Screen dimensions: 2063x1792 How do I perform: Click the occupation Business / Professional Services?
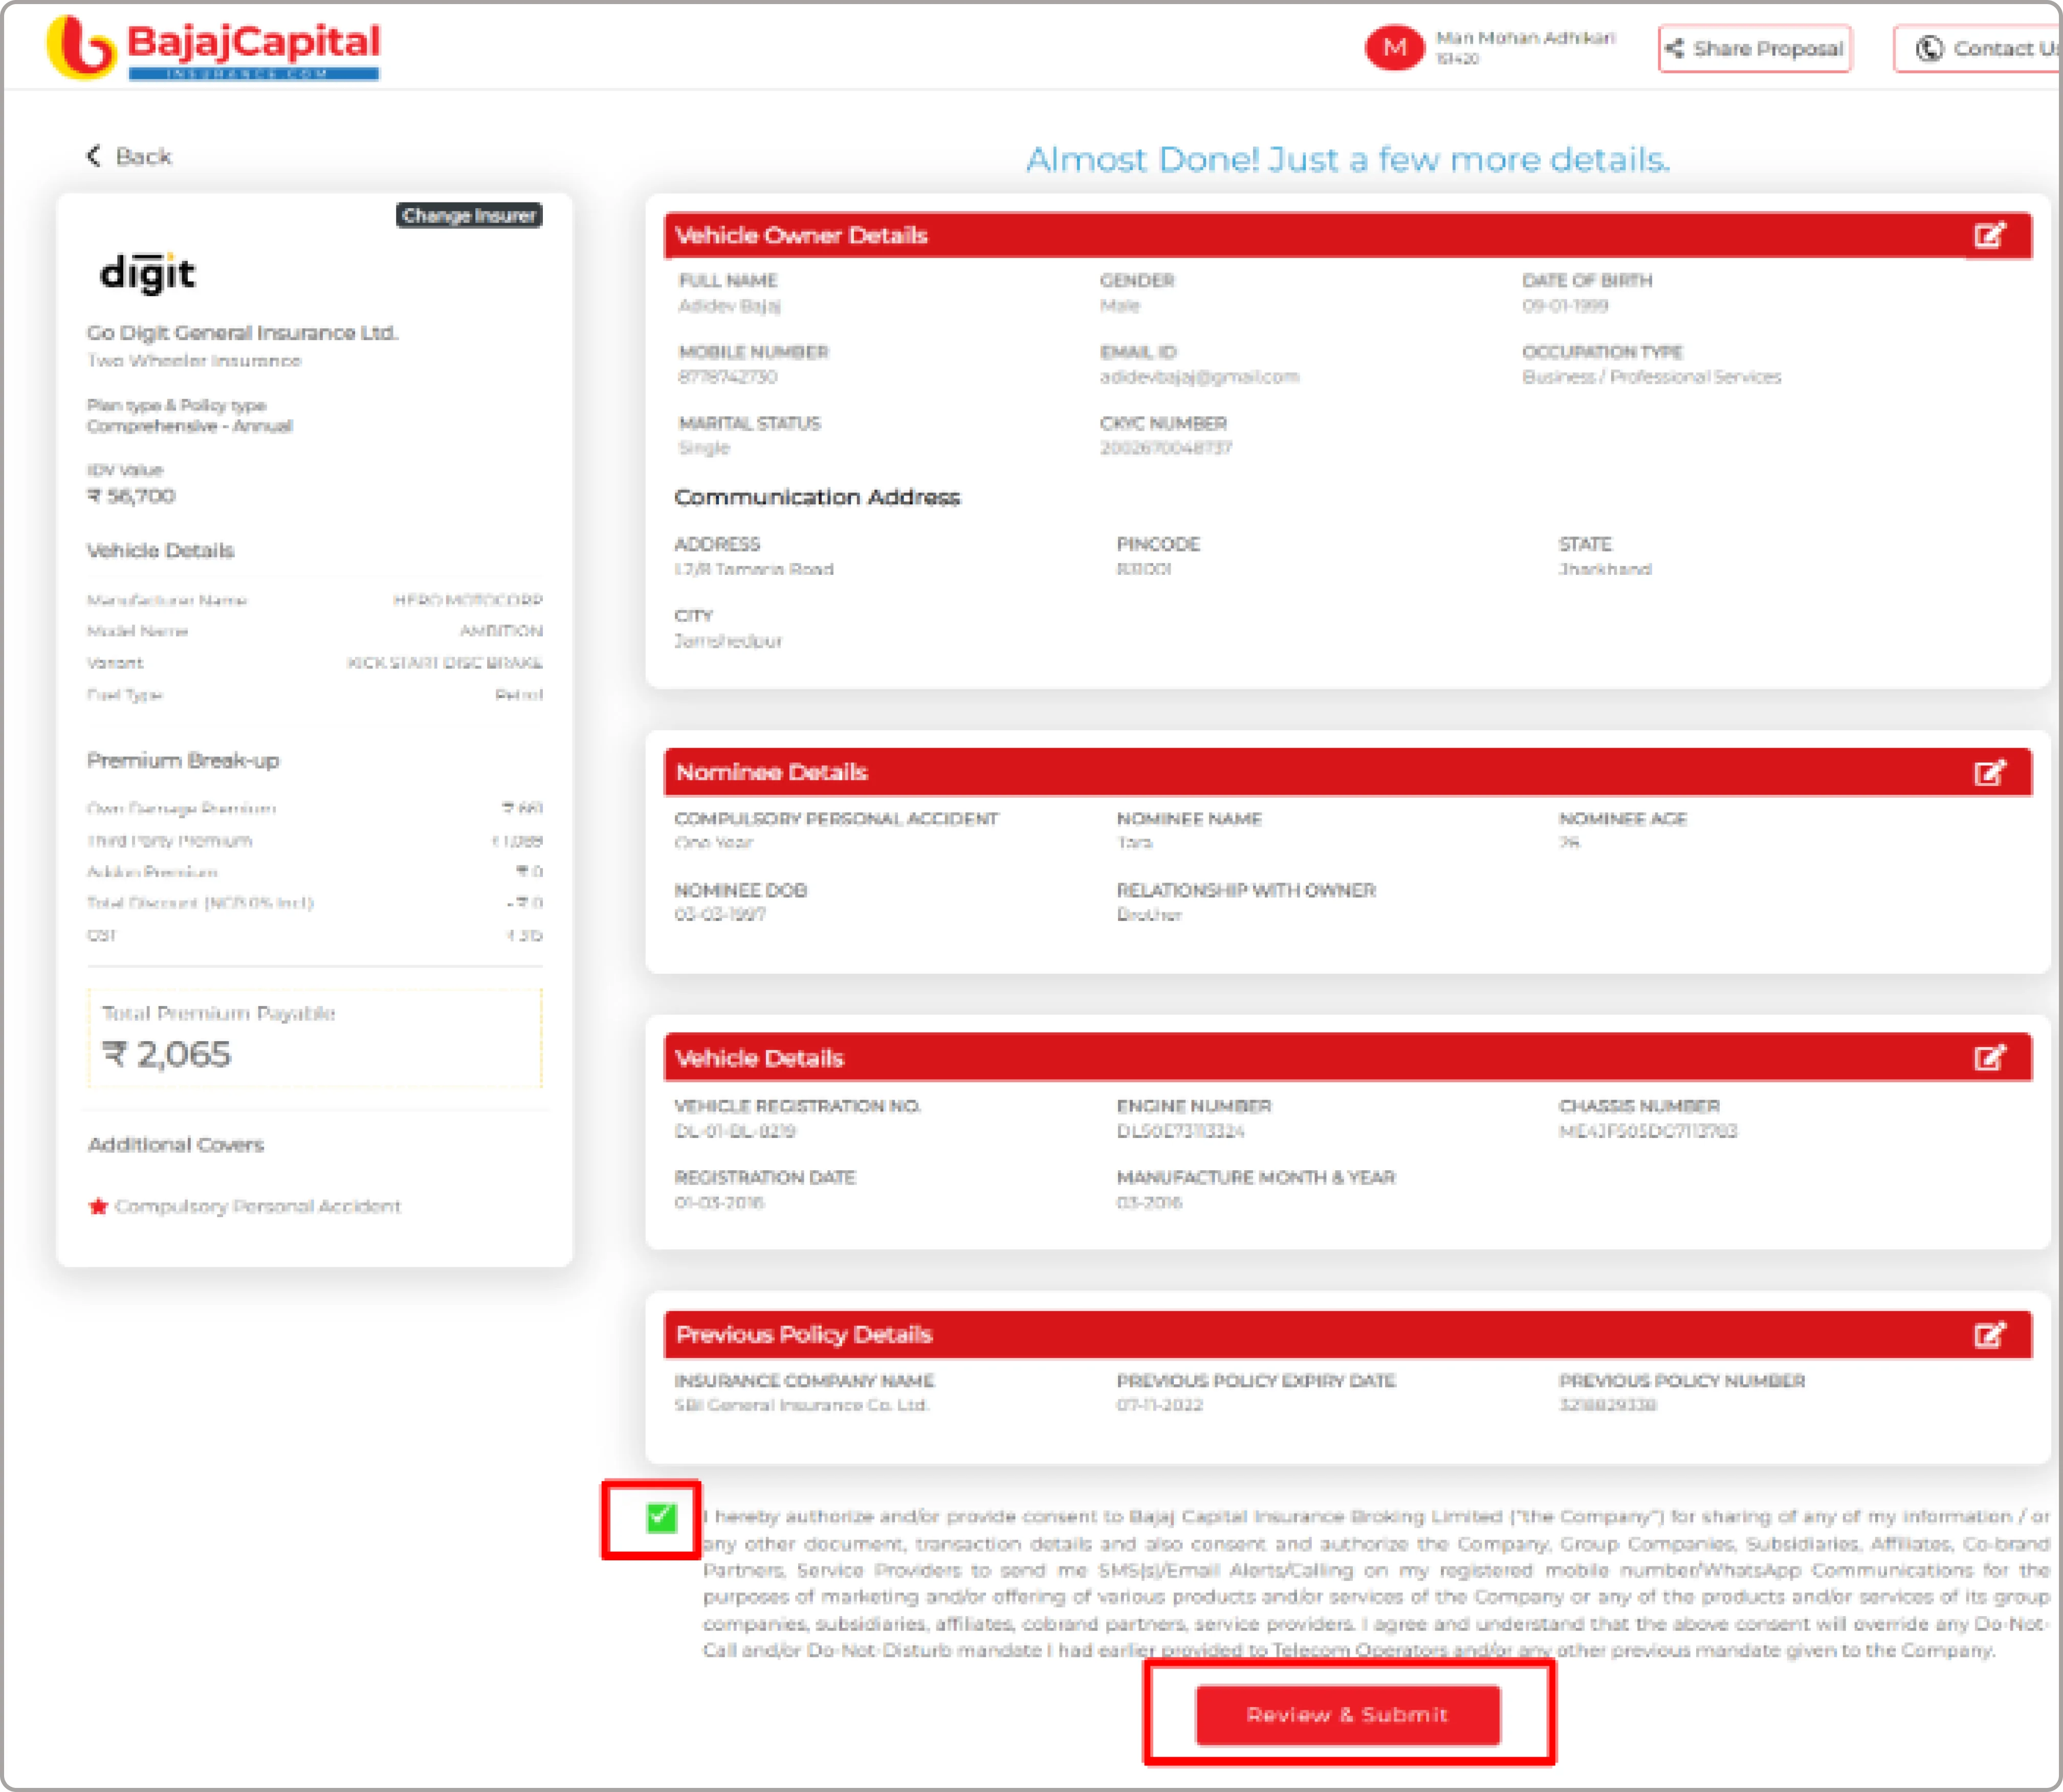click(1651, 377)
